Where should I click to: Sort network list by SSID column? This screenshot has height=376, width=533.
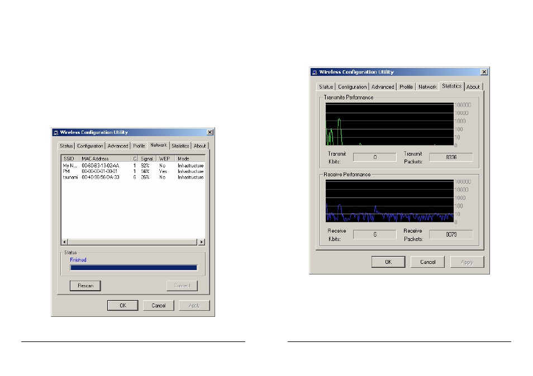(70, 158)
